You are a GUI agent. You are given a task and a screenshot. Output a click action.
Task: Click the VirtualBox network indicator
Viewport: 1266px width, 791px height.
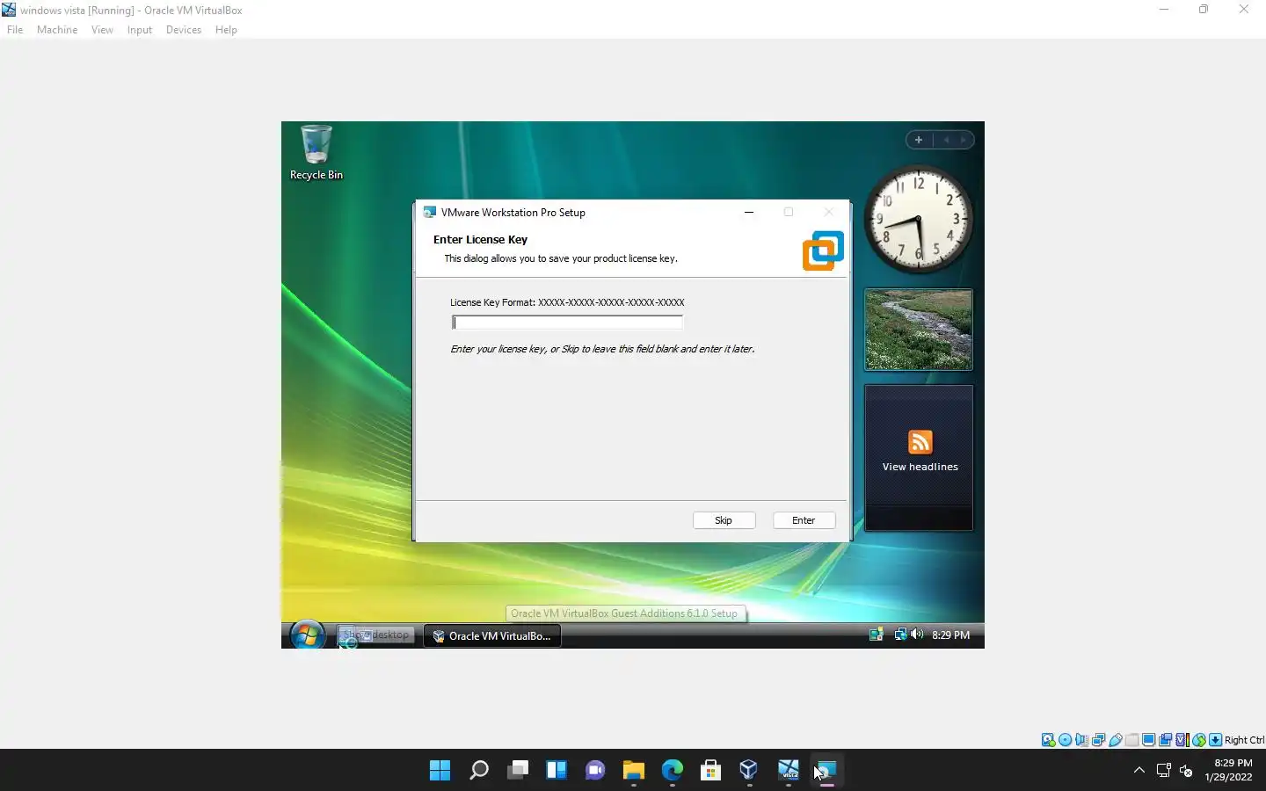[x=1098, y=740]
